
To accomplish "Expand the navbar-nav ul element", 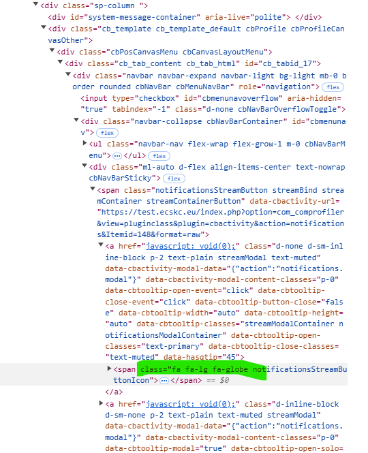I will [85, 143].
